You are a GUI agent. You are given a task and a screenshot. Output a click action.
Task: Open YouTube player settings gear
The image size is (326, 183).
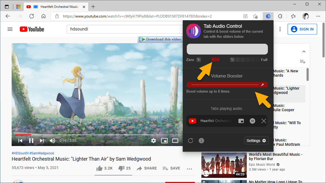click(154, 141)
